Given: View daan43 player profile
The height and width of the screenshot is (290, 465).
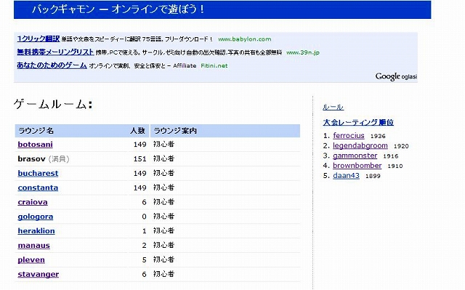Looking at the screenshot, I should [346, 176].
